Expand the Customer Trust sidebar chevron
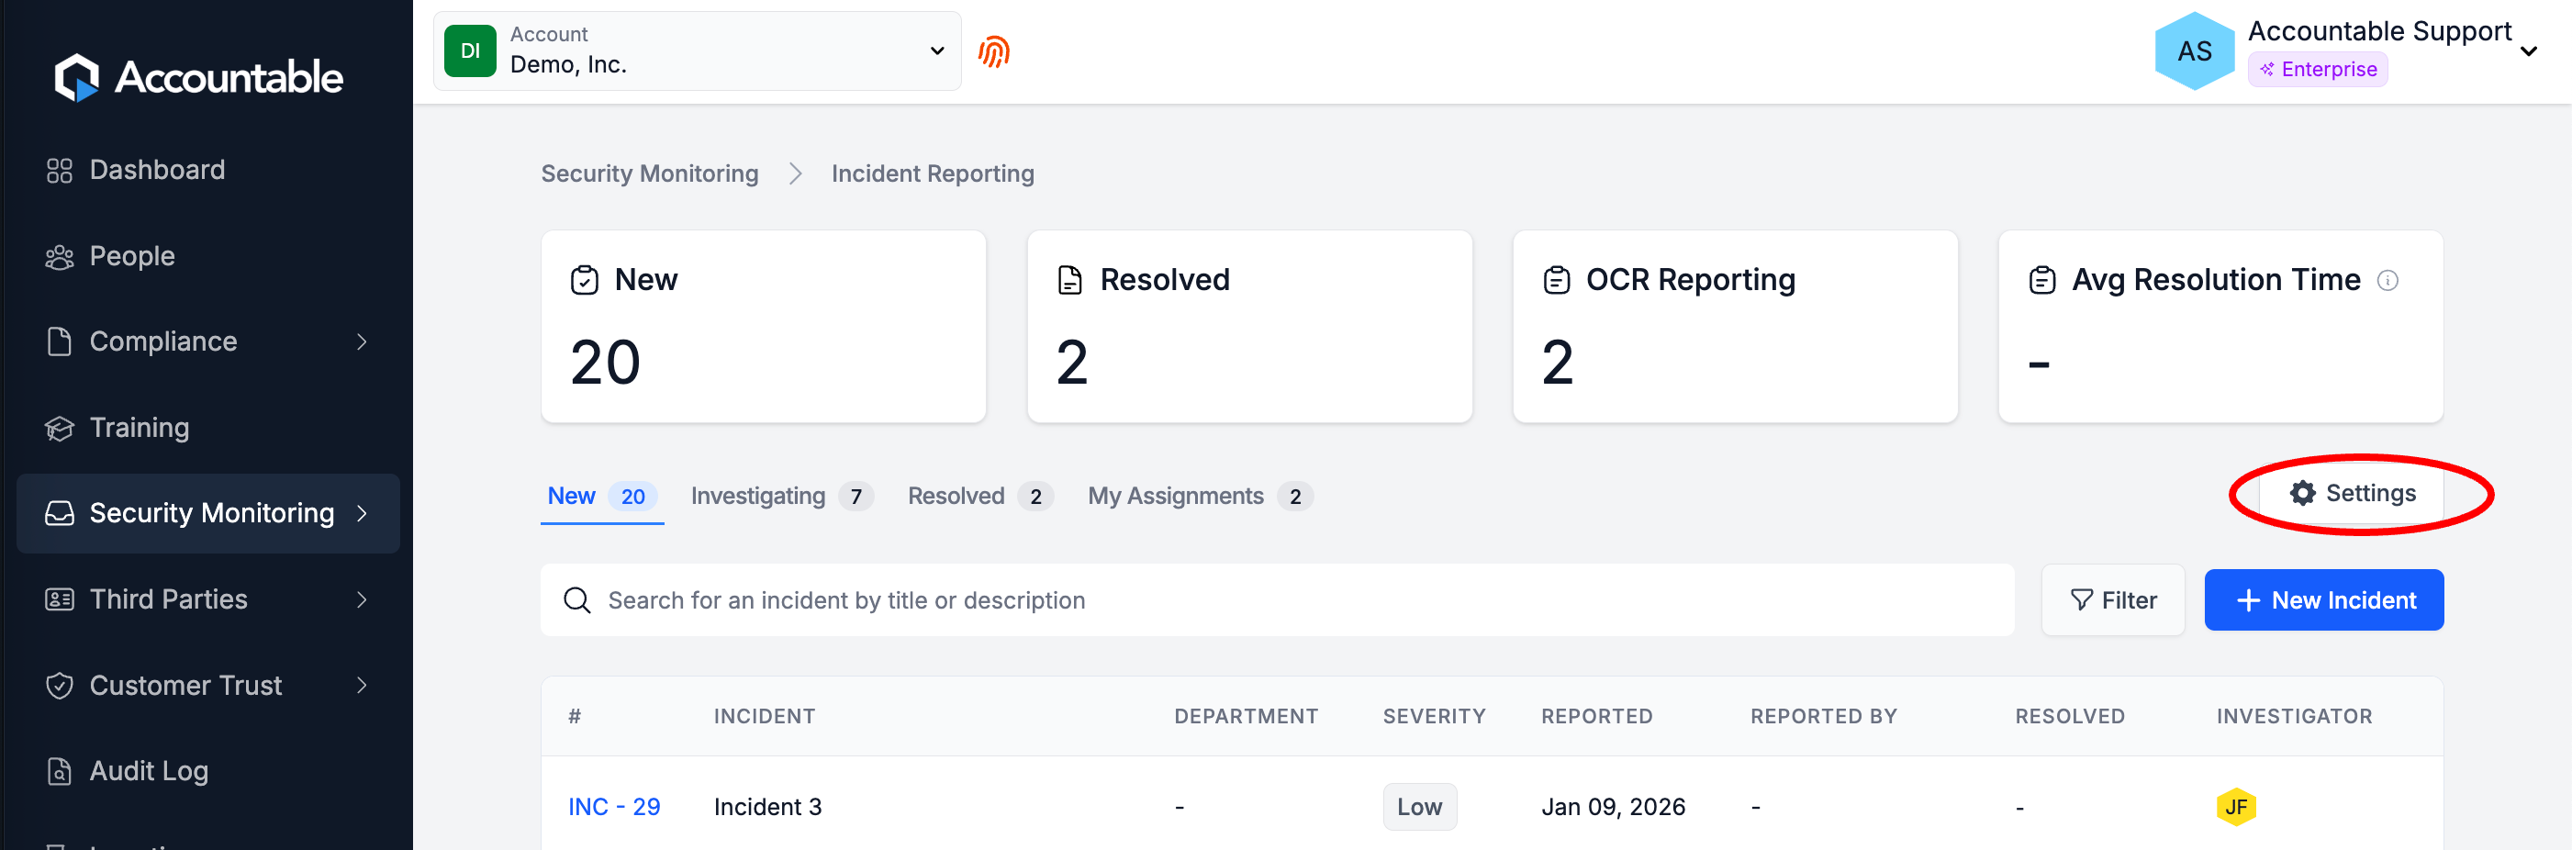 point(362,685)
